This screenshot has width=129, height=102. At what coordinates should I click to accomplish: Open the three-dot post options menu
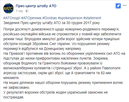pos(125,5)
